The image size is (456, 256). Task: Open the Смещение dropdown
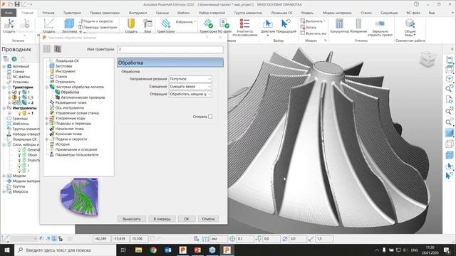pos(190,87)
